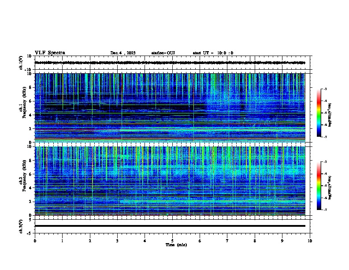Click the "-7" label below the ch.2 color scale
349x270 pixels.
pyautogui.click(x=325, y=210)
